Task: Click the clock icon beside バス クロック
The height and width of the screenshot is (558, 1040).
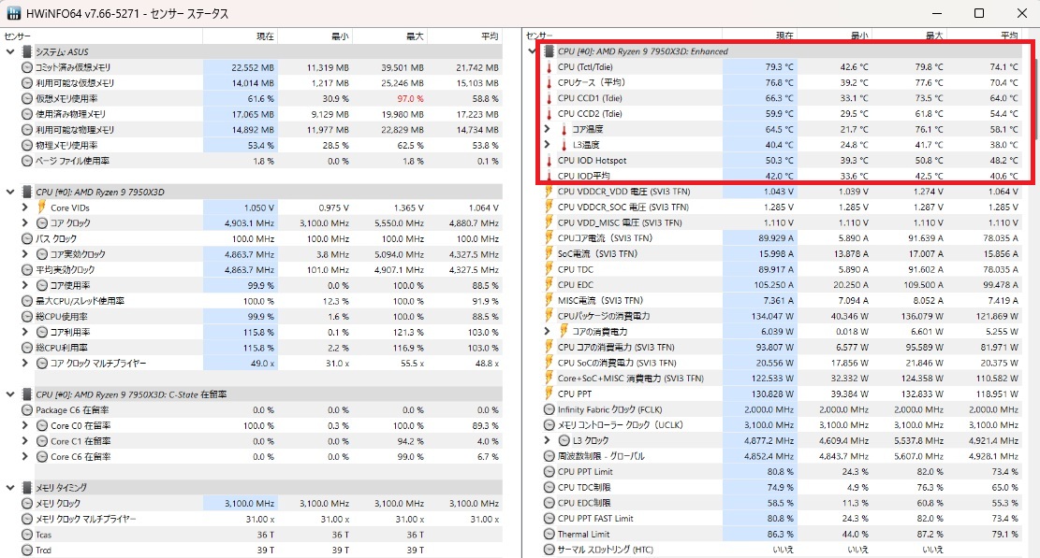Action: pyautogui.click(x=26, y=238)
